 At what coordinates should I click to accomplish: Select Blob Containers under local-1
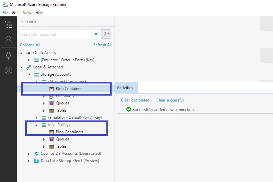(69, 132)
